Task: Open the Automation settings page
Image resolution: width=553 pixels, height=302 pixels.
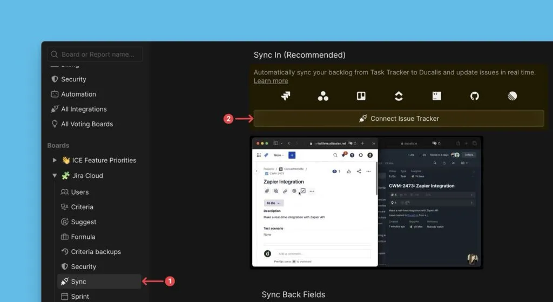Action: pos(78,94)
